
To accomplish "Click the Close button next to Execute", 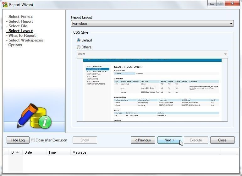I will click(x=223, y=140).
